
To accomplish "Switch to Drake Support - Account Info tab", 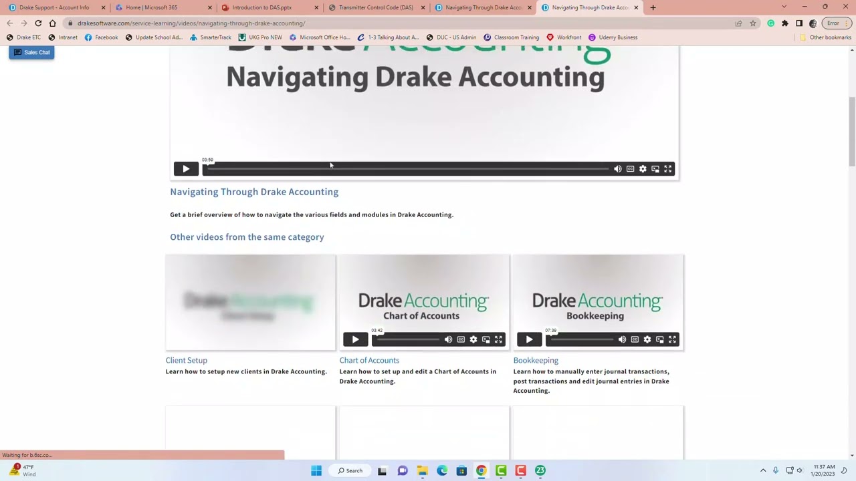I will pos(54,7).
